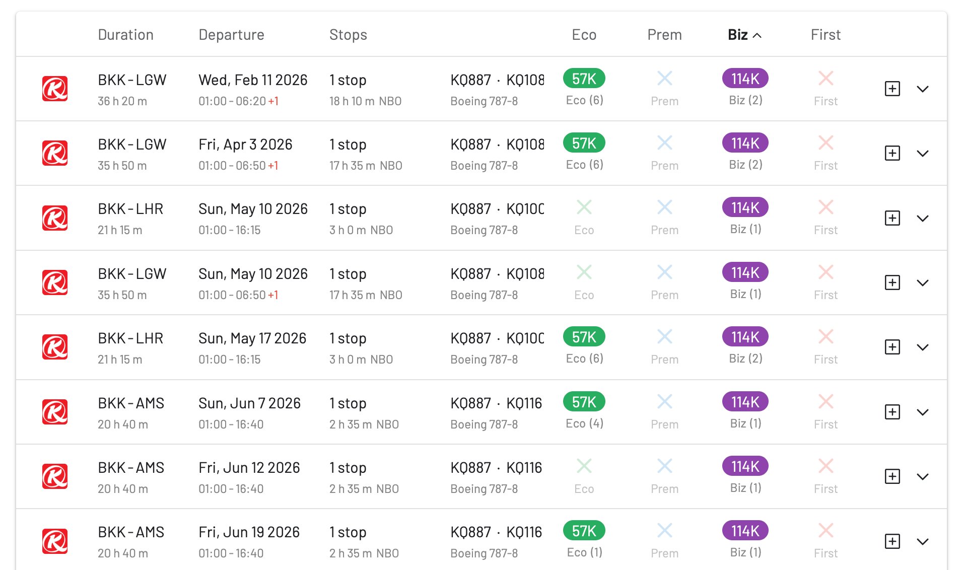
Task: Click the KQ887 · KQ116 flight numbers on Jun 19
Action: point(496,531)
